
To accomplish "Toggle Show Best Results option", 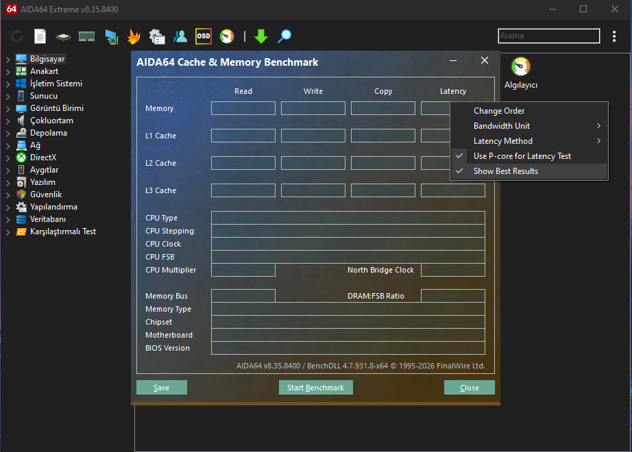I will tap(528, 171).
